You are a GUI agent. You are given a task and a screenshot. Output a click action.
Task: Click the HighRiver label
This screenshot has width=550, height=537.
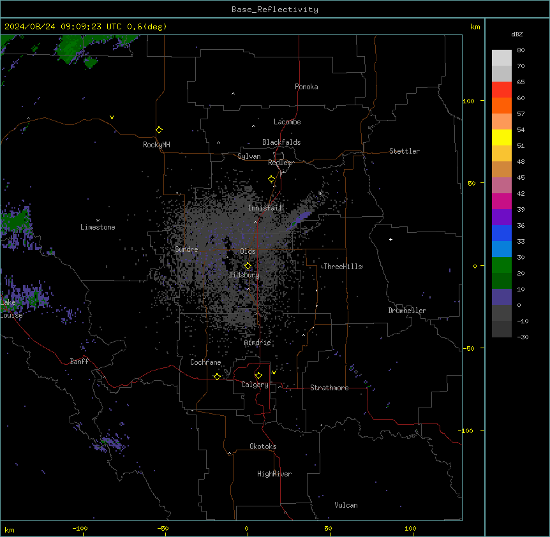[x=274, y=474]
